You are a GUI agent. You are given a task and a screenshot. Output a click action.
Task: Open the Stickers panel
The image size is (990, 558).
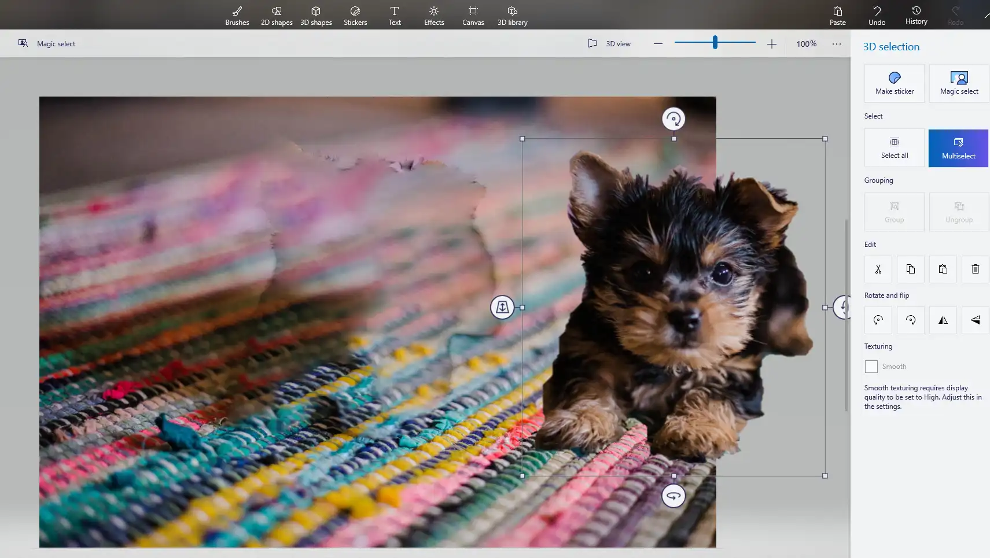tap(355, 16)
